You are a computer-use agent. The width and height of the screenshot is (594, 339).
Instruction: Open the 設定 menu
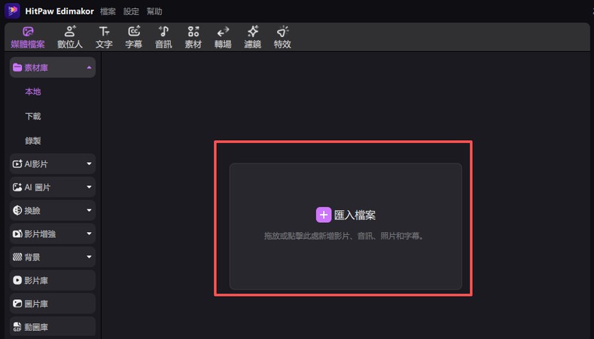point(131,11)
